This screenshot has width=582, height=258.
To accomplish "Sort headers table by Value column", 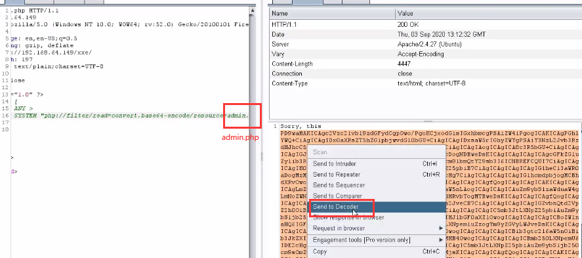I will click(x=488, y=13).
